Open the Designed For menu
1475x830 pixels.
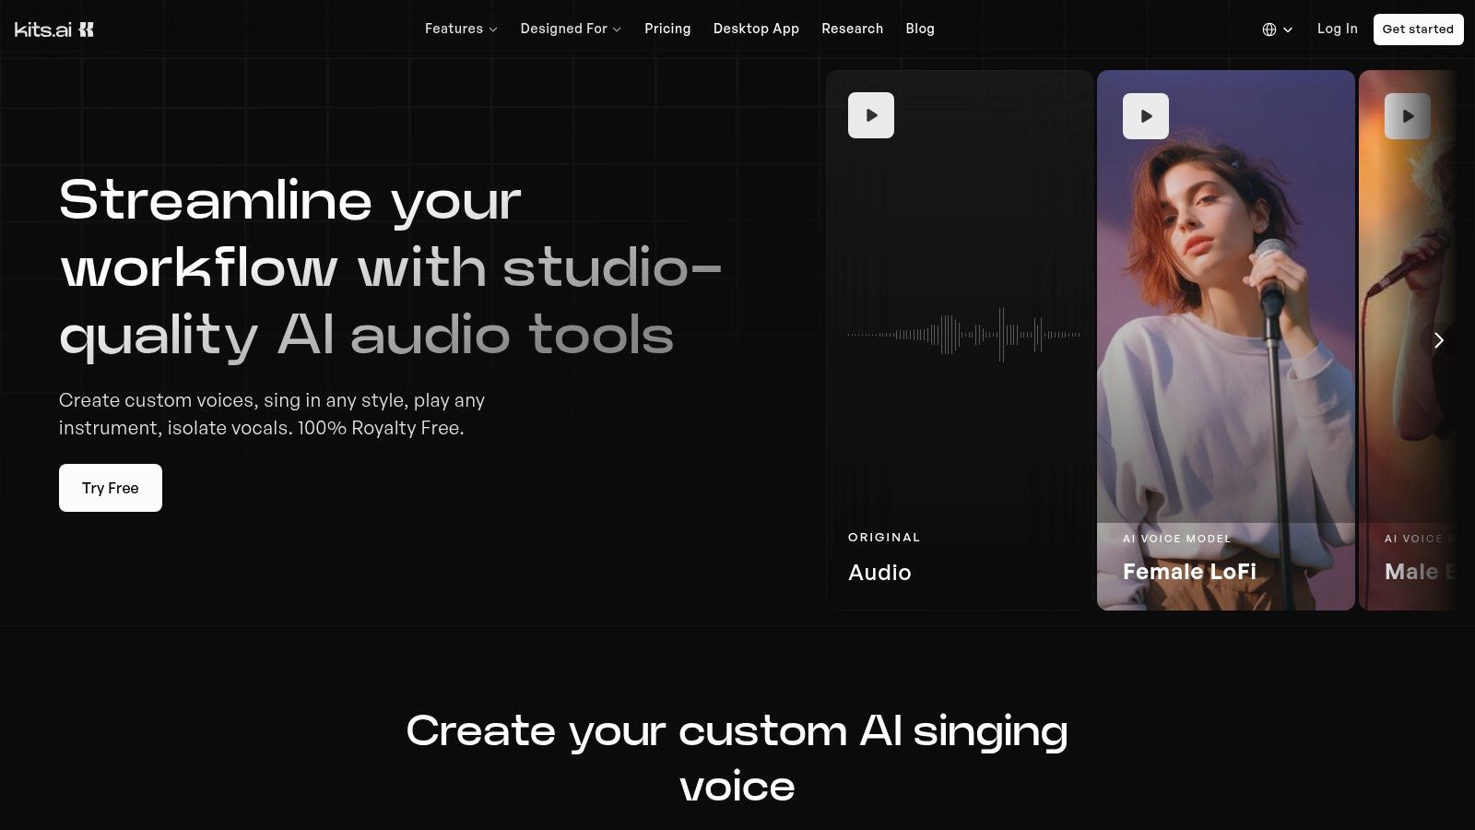point(570,29)
